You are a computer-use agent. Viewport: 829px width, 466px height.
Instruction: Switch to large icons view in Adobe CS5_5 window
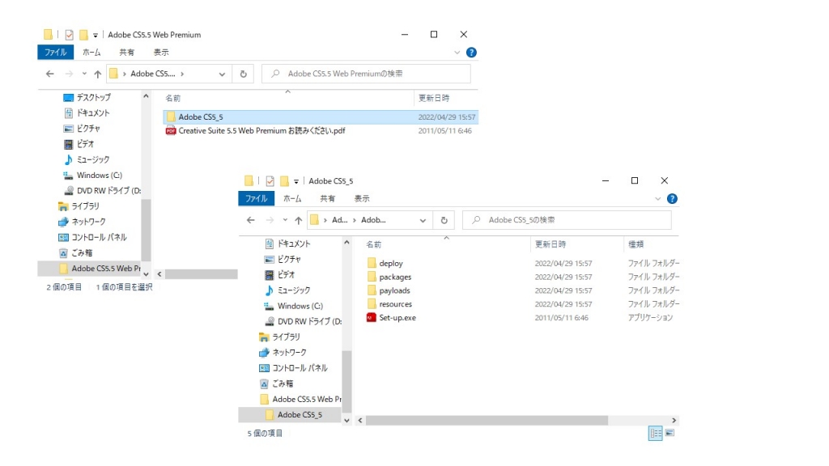click(x=670, y=434)
